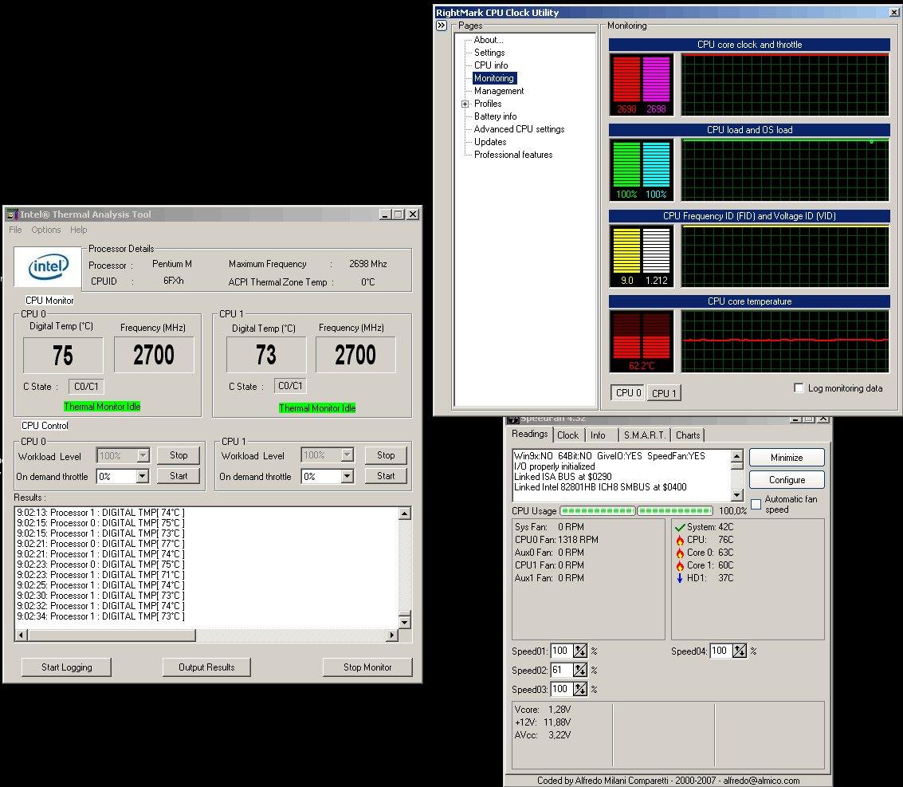
Task: Adjust Speed02 with its spinner arrows
Action: pyautogui.click(x=580, y=670)
